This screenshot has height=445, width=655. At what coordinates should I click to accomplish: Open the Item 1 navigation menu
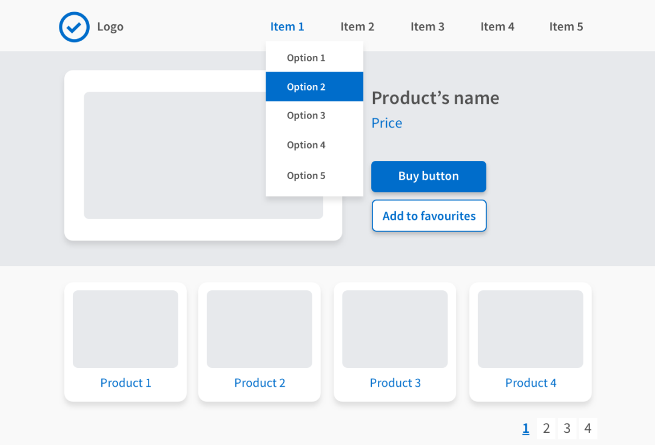click(x=287, y=27)
